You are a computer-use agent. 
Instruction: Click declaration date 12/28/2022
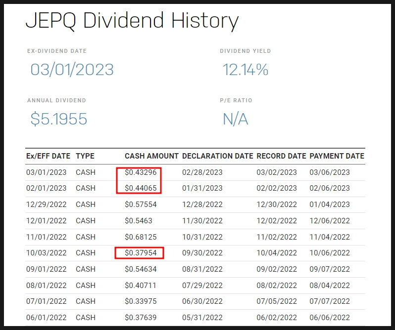[x=202, y=205]
